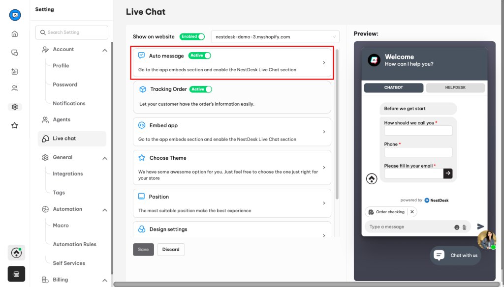
Task: Click the Chat with us button
Action: coord(455,255)
